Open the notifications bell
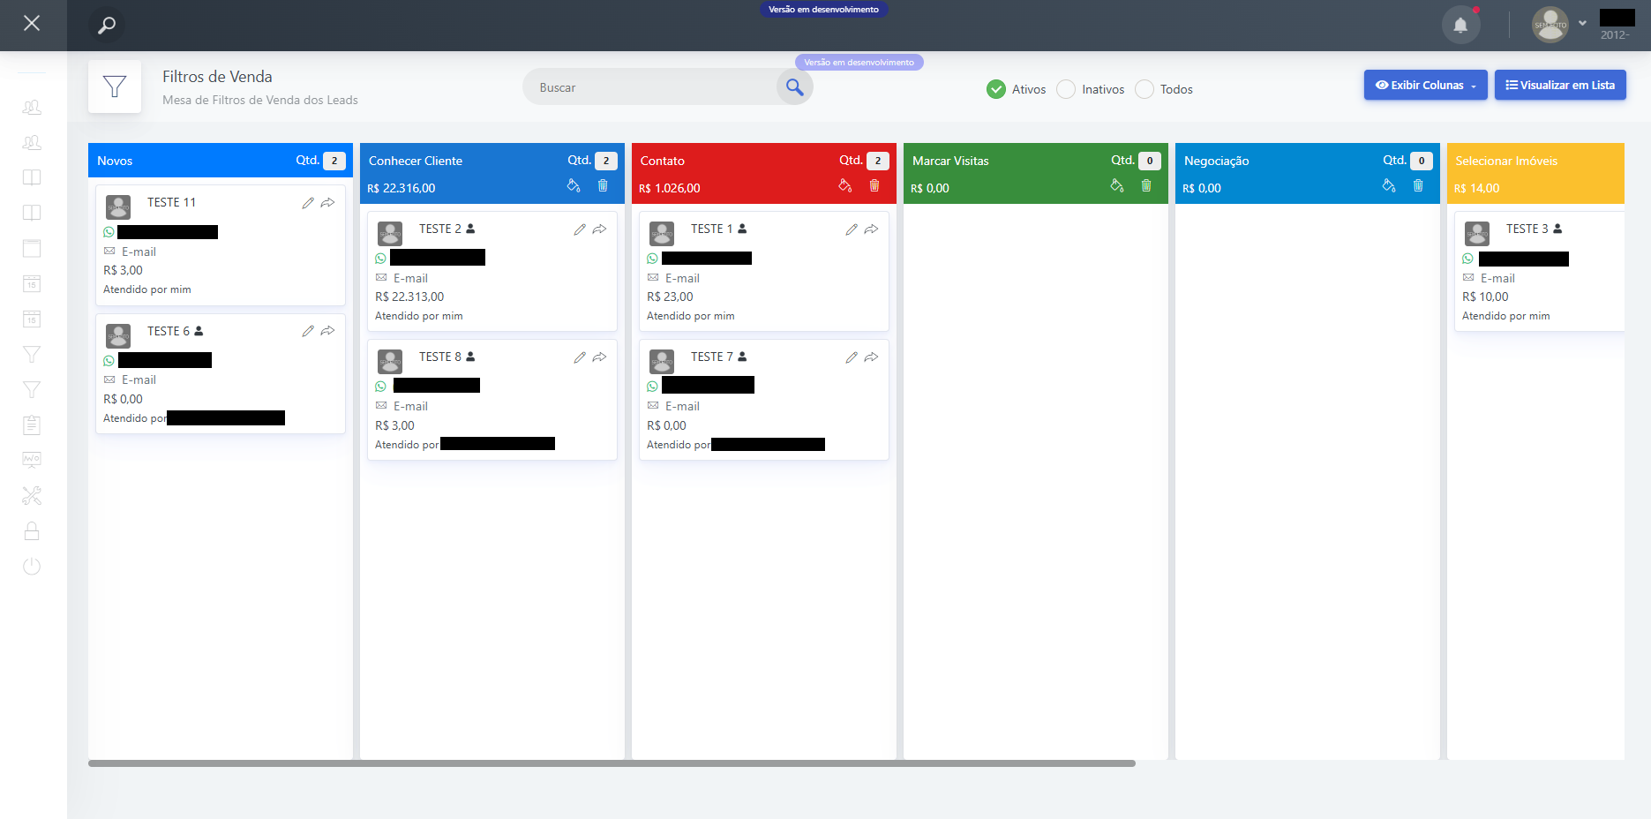Screen dimensions: 1651x819 pyautogui.click(x=1460, y=25)
